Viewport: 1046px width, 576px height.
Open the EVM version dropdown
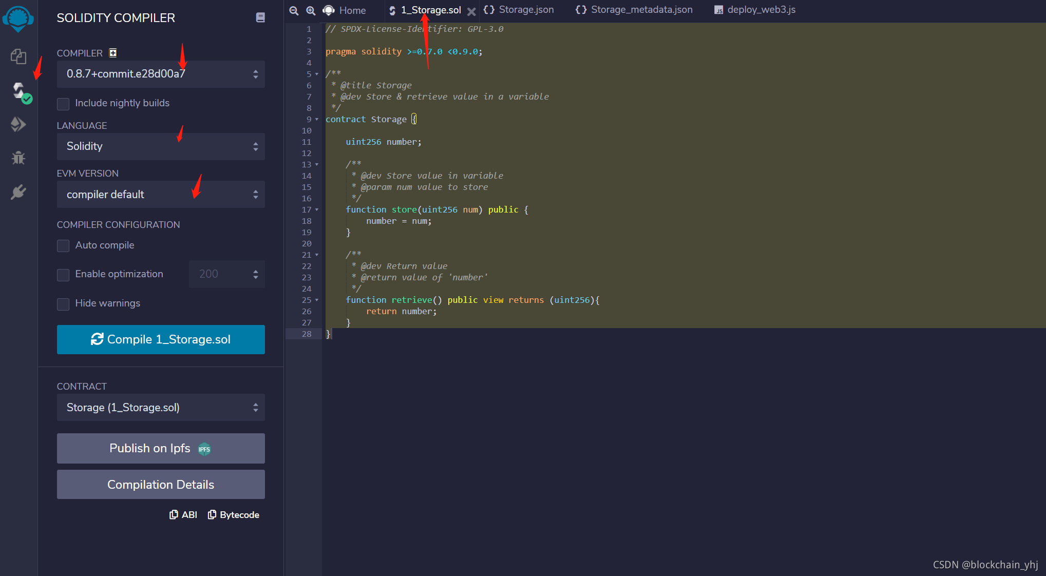click(x=161, y=195)
